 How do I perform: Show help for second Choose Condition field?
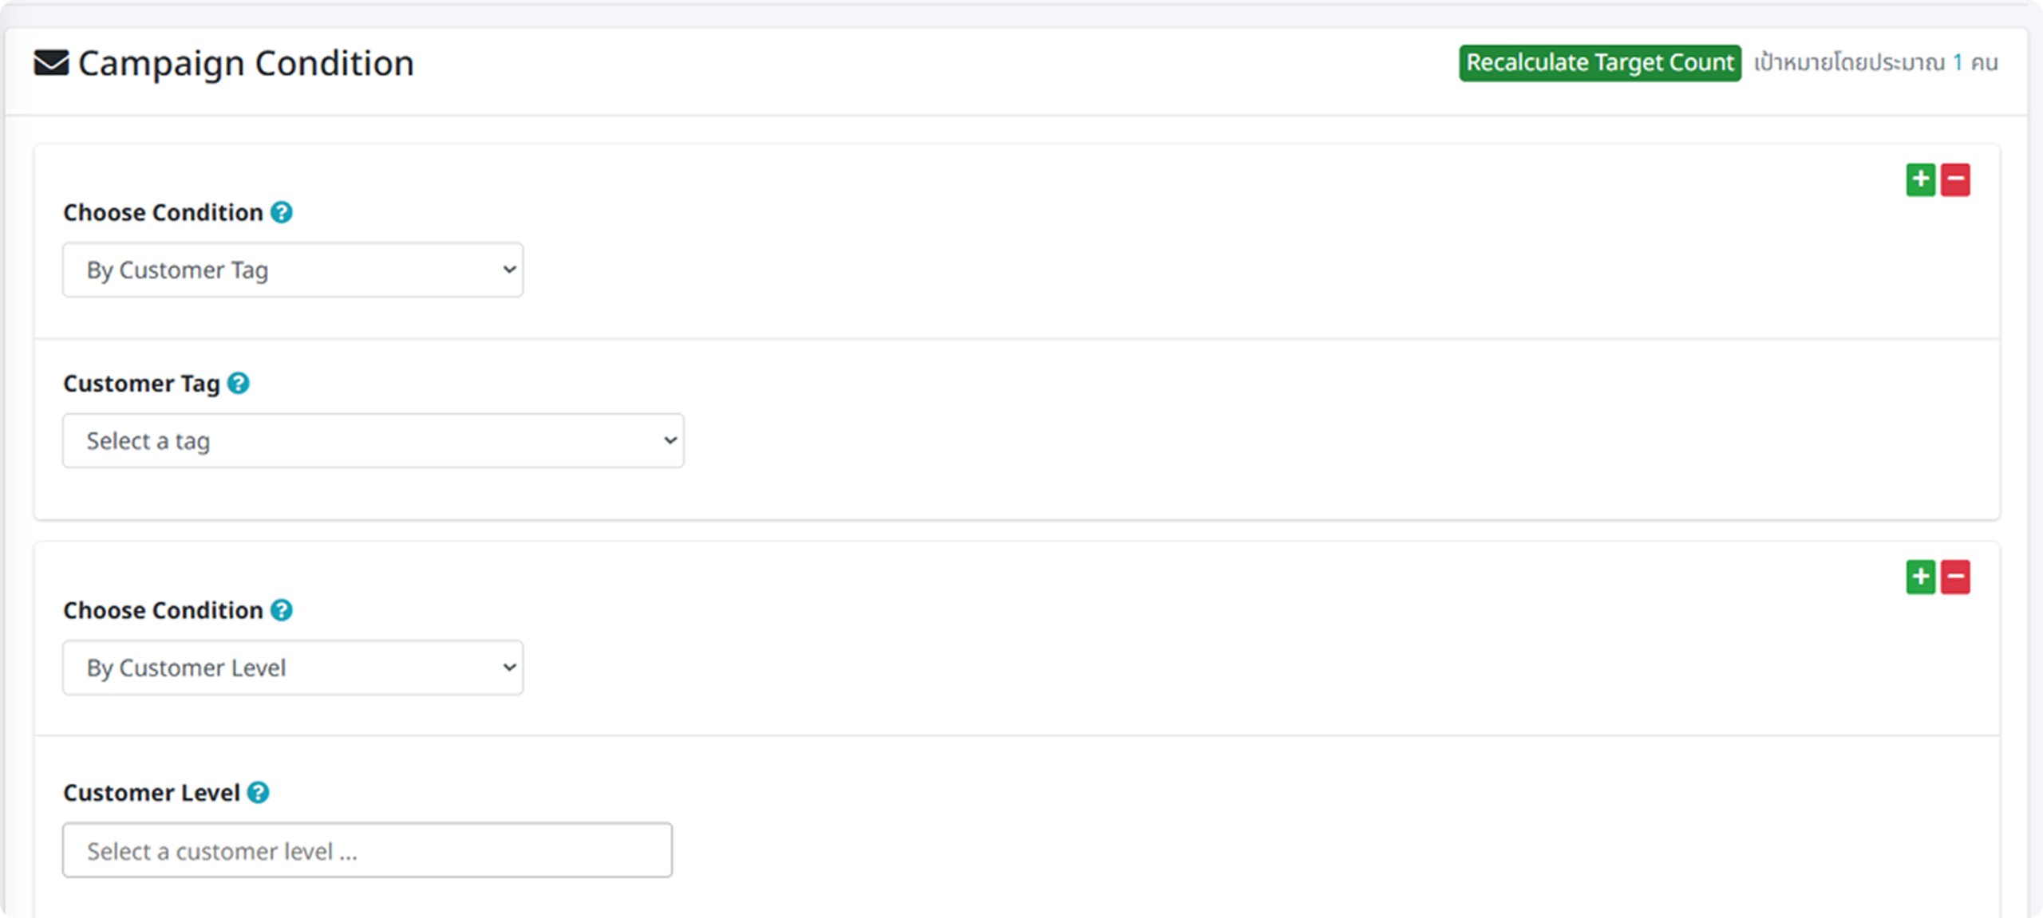(x=282, y=610)
